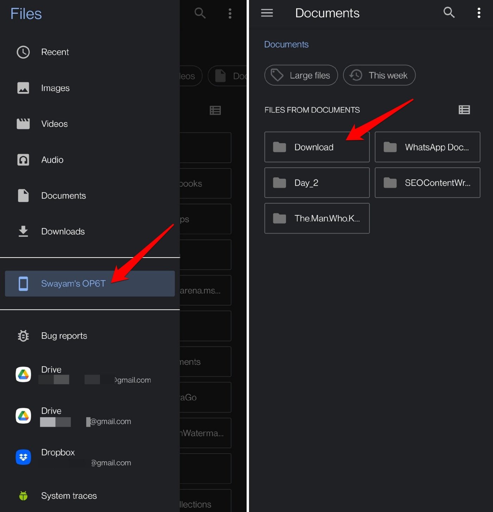Image resolution: width=493 pixels, height=512 pixels.
Task: Open the SEOContentWr... folder
Action: pyautogui.click(x=427, y=183)
